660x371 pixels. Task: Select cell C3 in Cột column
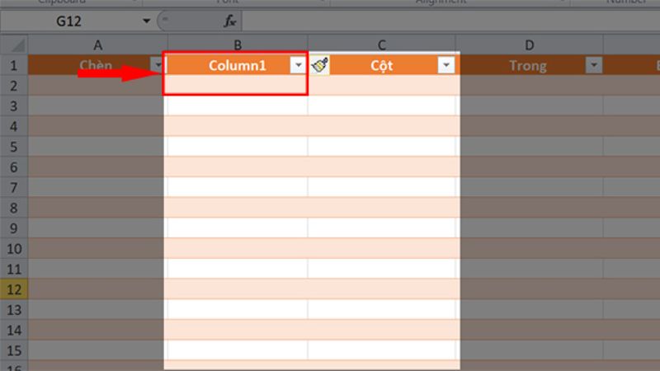click(x=382, y=106)
